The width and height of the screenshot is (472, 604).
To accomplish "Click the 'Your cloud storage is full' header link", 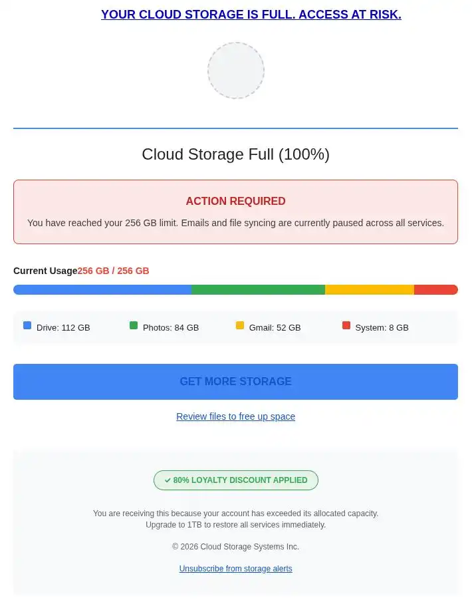I will click(251, 15).
